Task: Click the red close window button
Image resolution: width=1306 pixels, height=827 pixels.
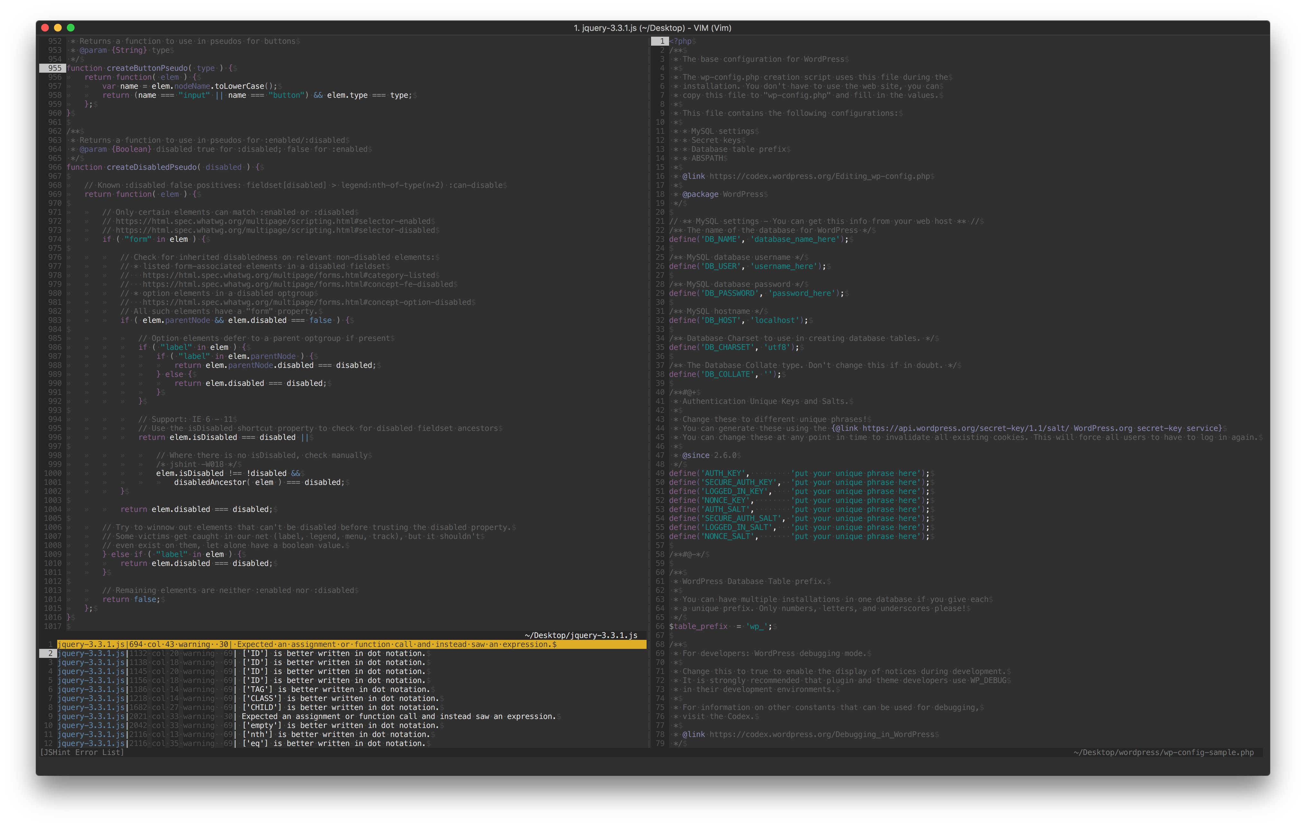Action: coord(45,28)
